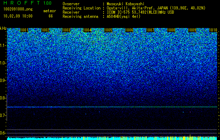Click the cyan signal level strip at bottom
The image size is (220, 140).
pos(112,138)
